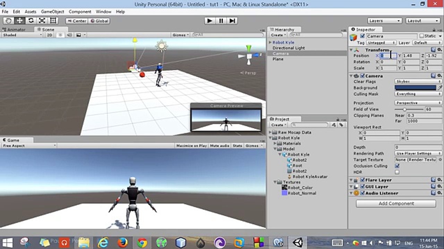Viewport: 444px width, 249px height.
Task: Uncheck Occlusion Culling
Action: 397,166
